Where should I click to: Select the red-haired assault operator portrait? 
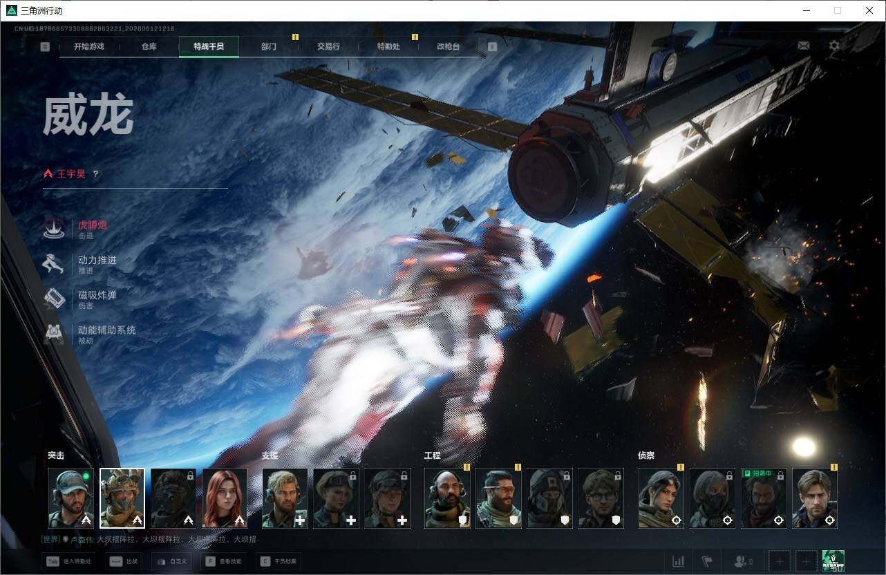click(x=225, y=498)
